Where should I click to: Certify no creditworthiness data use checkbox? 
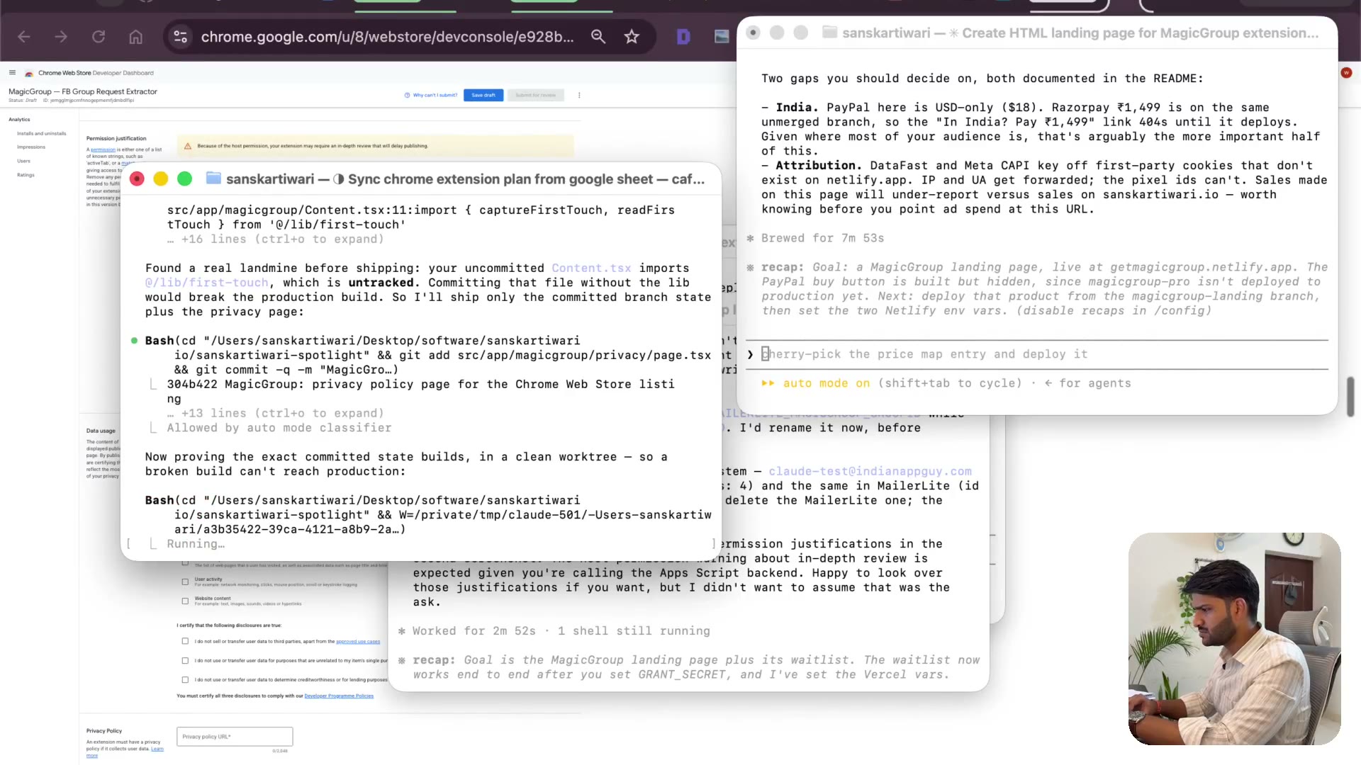coord(185,679)
